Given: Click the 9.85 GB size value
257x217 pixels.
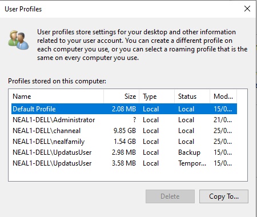Looking at the screenshot, I should point(125,131).
